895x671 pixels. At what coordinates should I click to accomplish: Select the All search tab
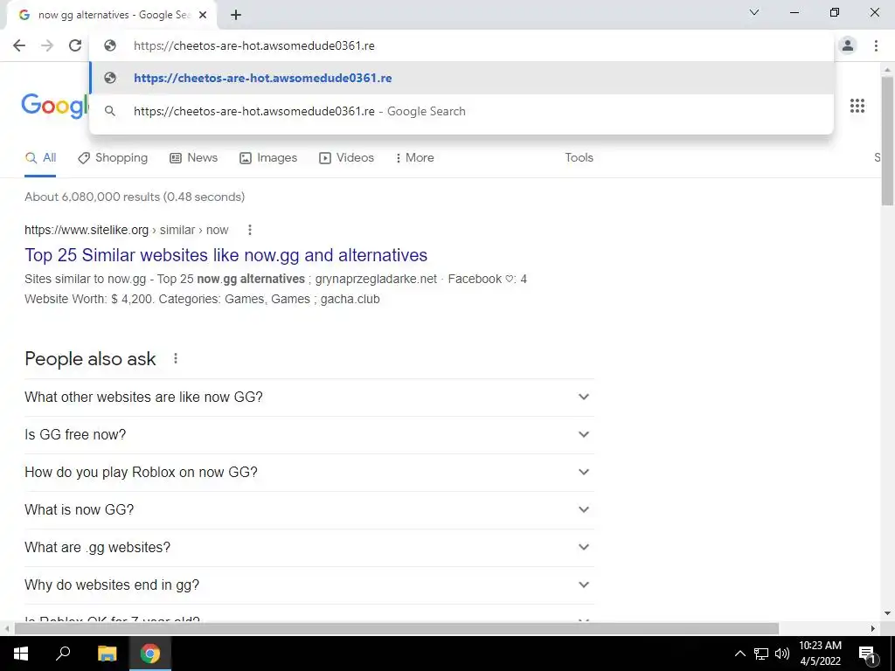40,158
